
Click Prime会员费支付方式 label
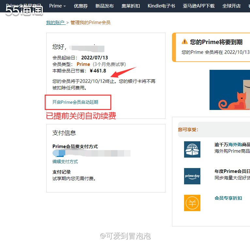75,147
